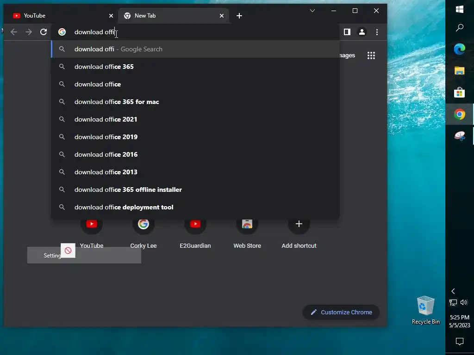
Task: Go forward using the forward arrow
Action: (x=29, y=32)
